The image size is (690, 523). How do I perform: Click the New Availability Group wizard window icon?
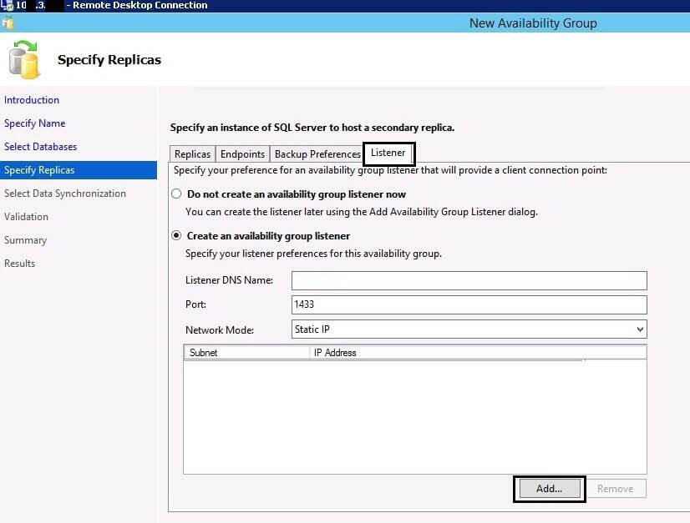tap(8, 23)
